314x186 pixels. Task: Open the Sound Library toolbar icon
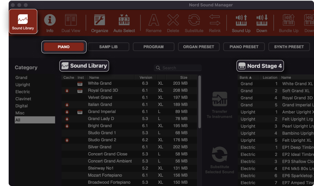23,22
